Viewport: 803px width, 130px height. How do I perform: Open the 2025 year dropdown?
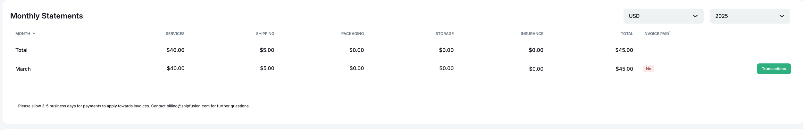[x=749, y=16]
